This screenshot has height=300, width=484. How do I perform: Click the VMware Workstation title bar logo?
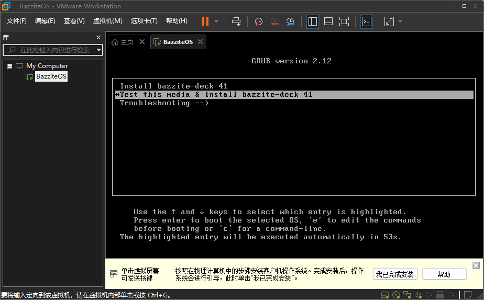6,6
